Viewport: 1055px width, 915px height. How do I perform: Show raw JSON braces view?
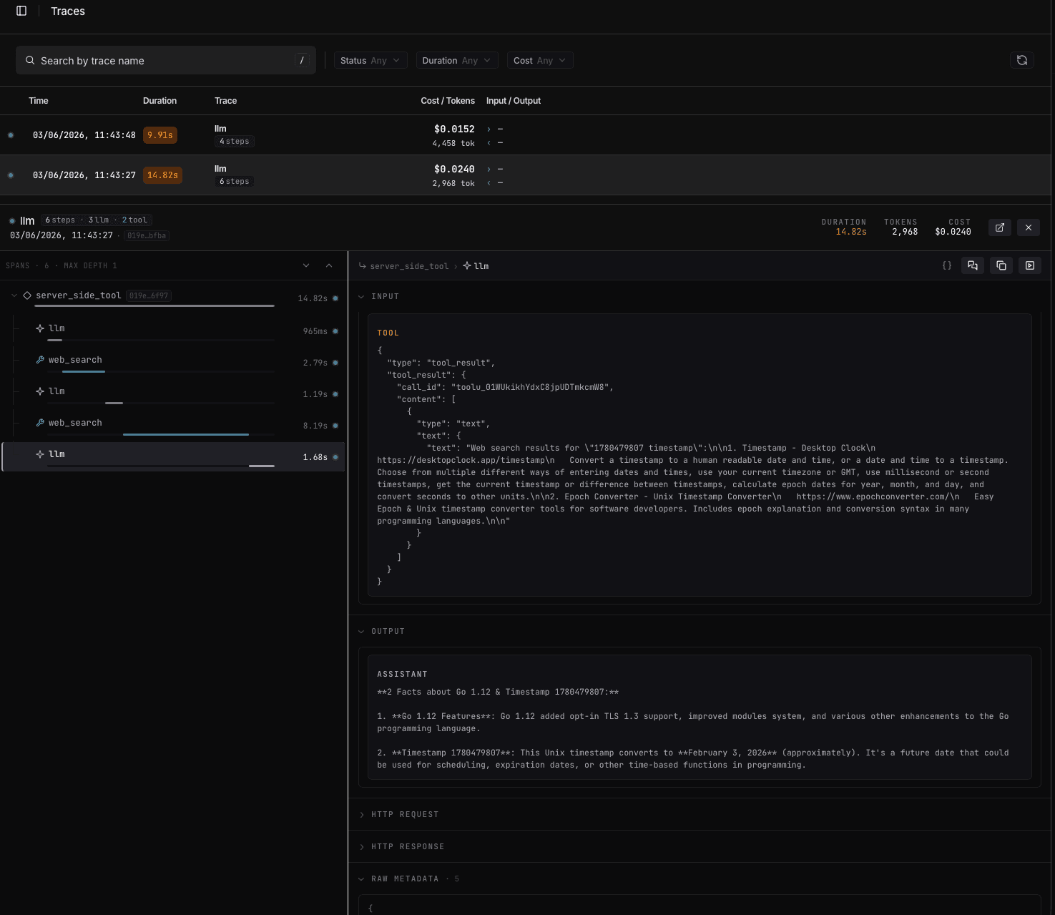947,265
